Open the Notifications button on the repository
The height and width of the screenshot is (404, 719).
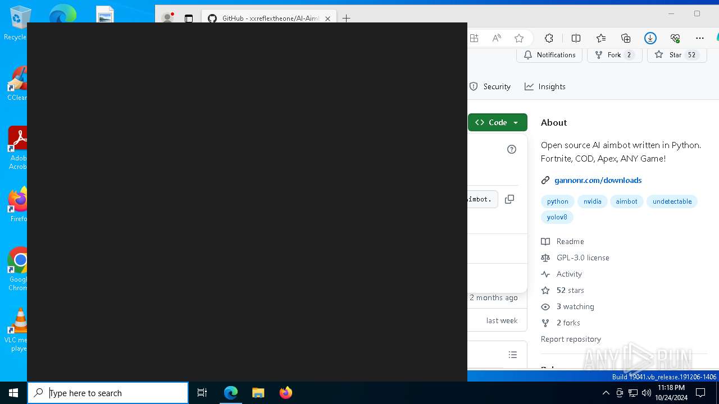[x=549, y=54]
